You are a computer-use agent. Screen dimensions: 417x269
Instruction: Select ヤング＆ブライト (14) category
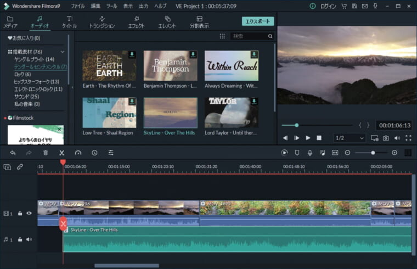click(x=34, y=59)
